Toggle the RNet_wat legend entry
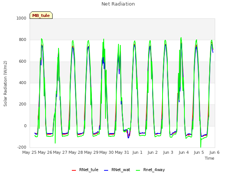 (117, 170)
